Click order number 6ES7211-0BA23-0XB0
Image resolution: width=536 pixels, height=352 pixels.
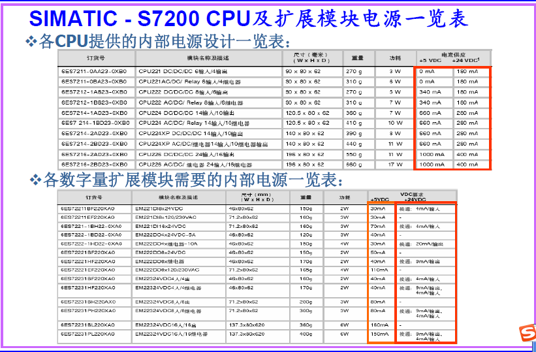point(94,82)
